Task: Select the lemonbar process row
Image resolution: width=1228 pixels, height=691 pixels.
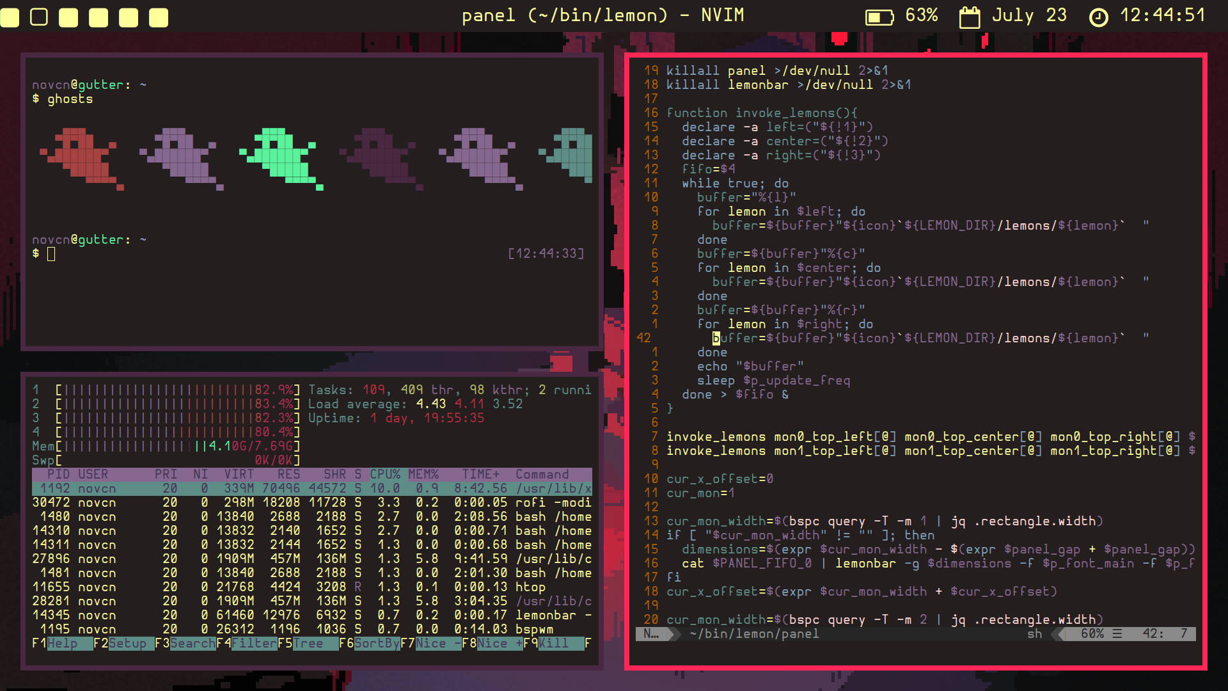Action: click(x=311, y=615)
